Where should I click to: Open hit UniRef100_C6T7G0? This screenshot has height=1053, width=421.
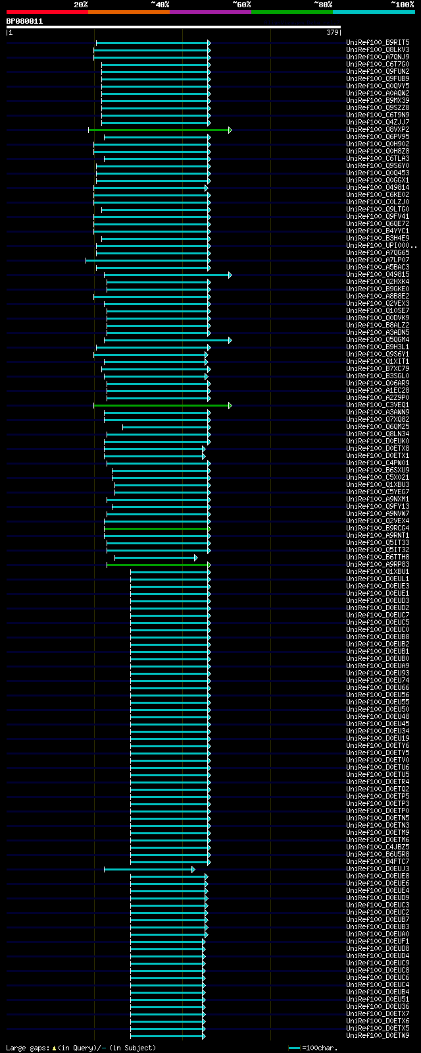[x=378, y=65]
